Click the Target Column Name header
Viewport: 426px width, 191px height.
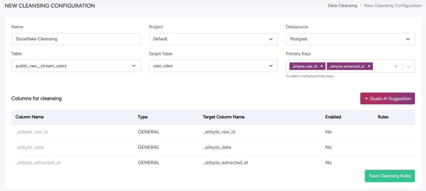223,117
